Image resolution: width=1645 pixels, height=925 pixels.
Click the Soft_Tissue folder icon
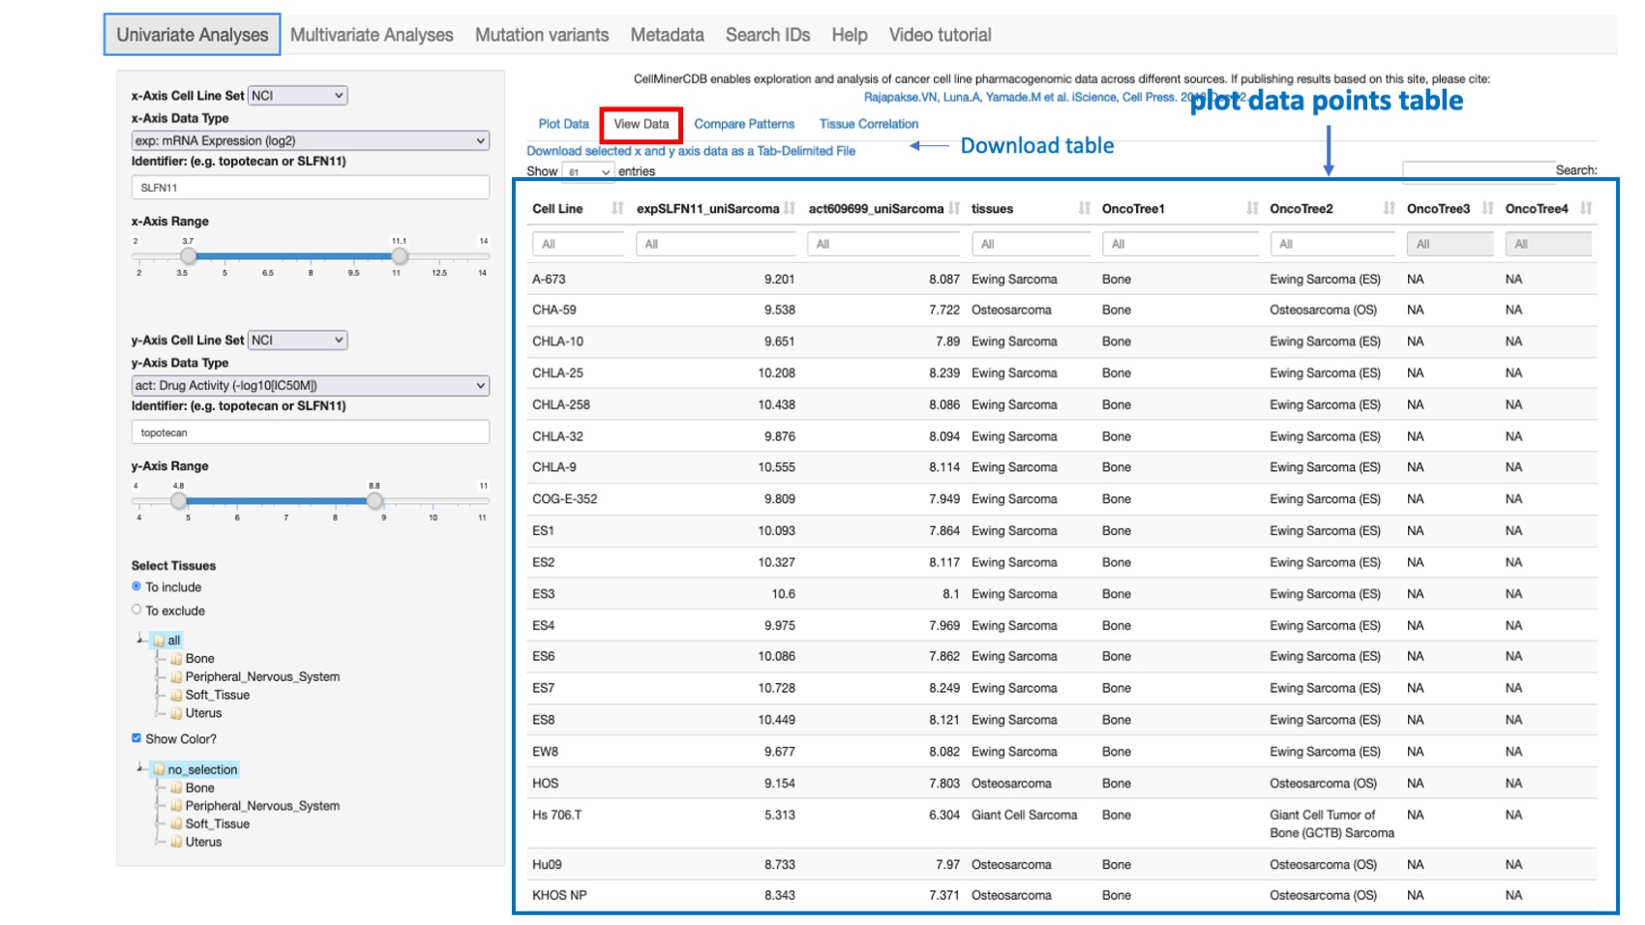point(177,695)
